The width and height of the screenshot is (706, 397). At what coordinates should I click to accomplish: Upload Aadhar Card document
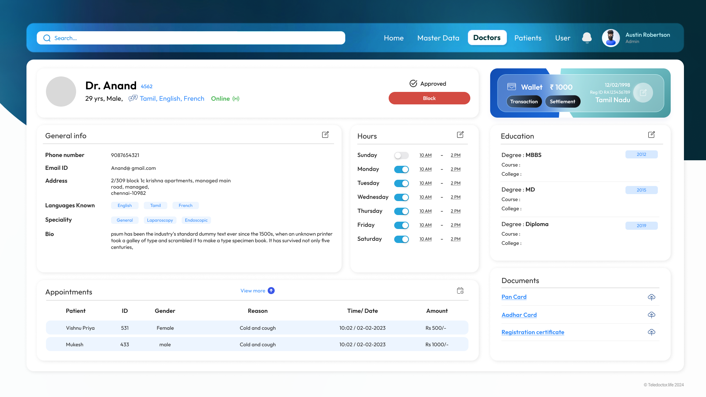(x=651, y=315)
